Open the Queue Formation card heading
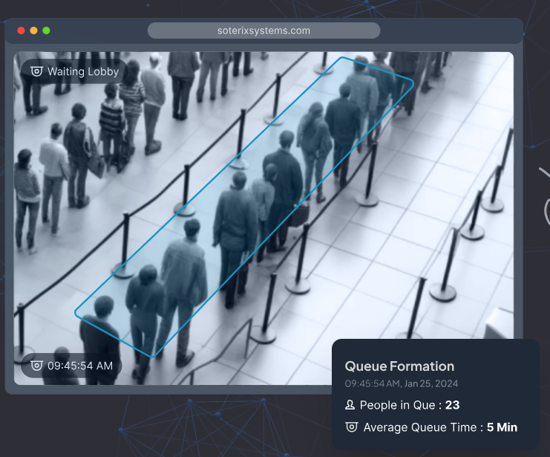Image resolution: width=550 pixels, height=457 pixels. click(399, 366)
